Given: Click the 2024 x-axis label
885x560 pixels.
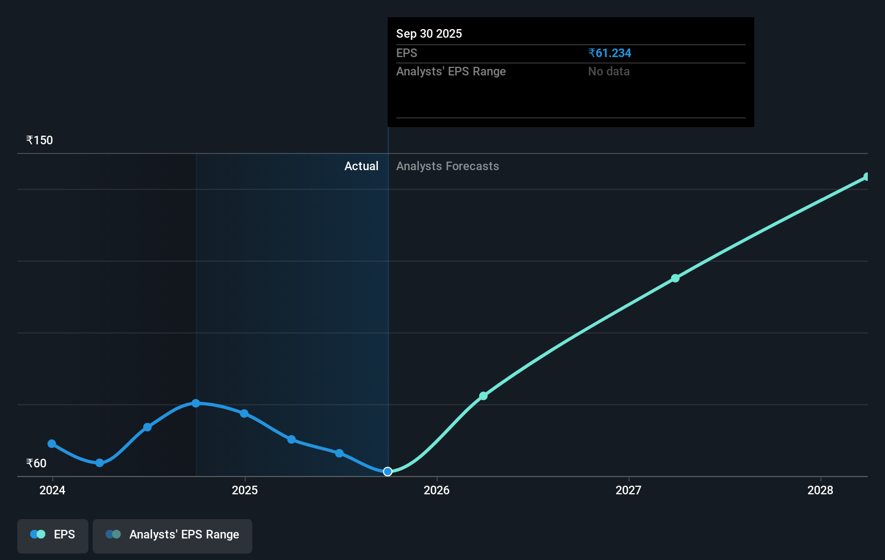Looking at the screenshot, I should coord(52,490).
